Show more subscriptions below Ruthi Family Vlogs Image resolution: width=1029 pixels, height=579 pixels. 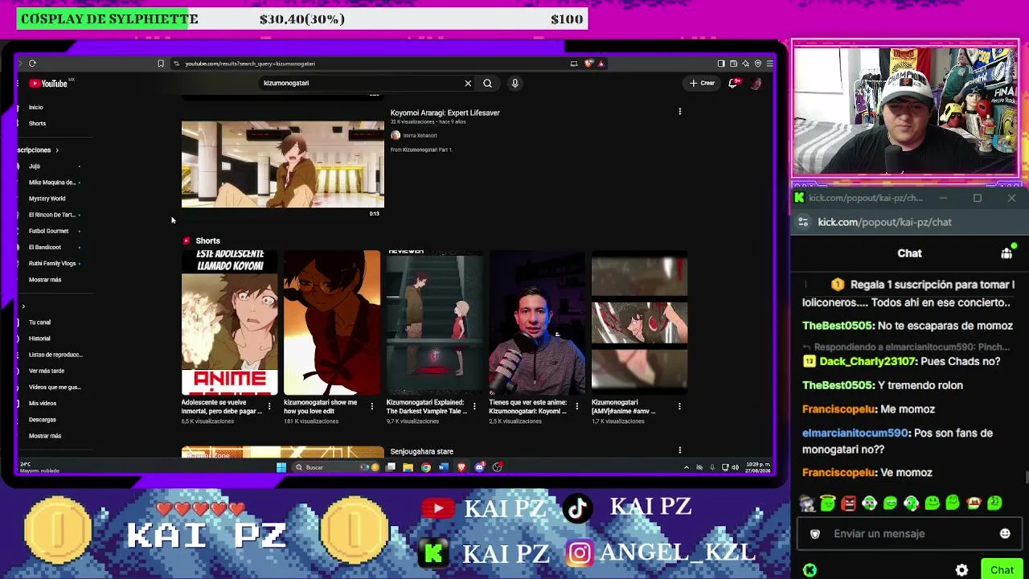point(45,280)
